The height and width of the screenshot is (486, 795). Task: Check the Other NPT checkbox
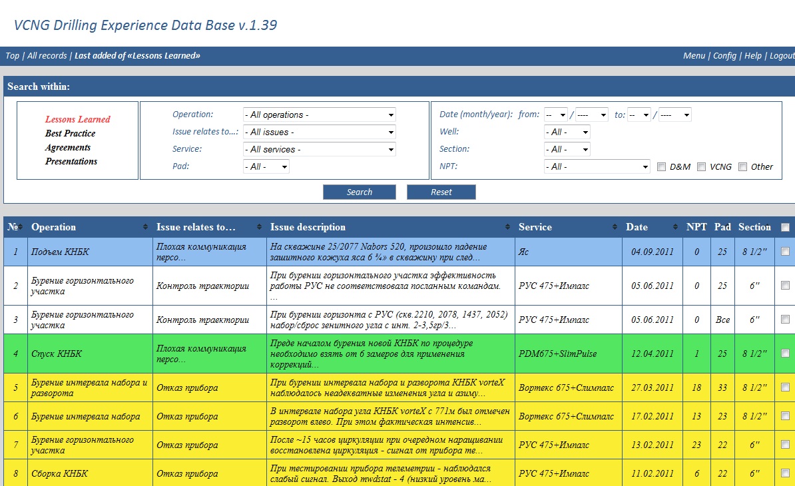(x=742, y=167)
